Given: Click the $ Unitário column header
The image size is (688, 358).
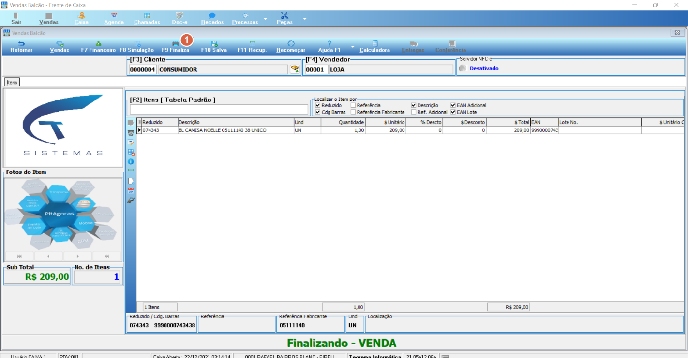Looking at the screenshot, I should [386, 122].
